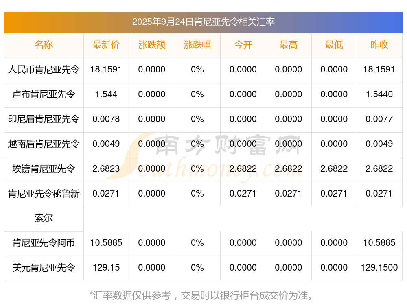
Task: Click the 名称 column header
Action: (x=44, y=45)
